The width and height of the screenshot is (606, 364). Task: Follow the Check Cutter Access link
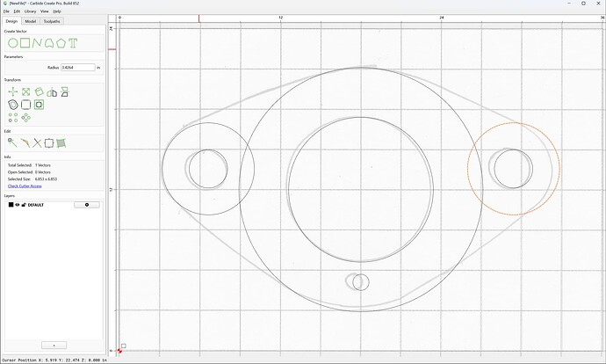point(25,186)
